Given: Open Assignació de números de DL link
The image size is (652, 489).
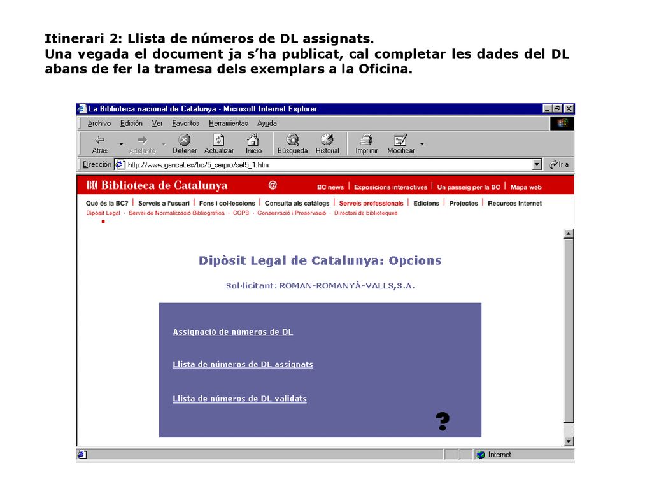Looking at the screenshot, I should pyautogui.click(x=233, y=332).
